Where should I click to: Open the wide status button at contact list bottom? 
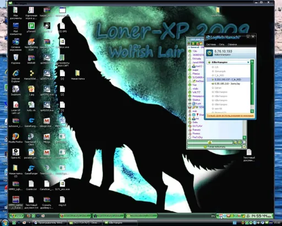pos(214,147)
